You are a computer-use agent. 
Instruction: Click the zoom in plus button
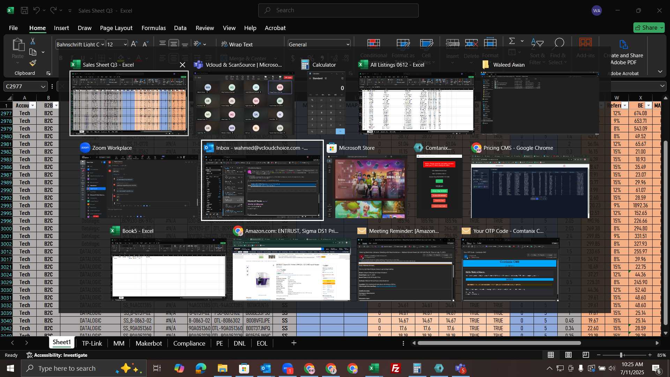[x=650, y=355]
